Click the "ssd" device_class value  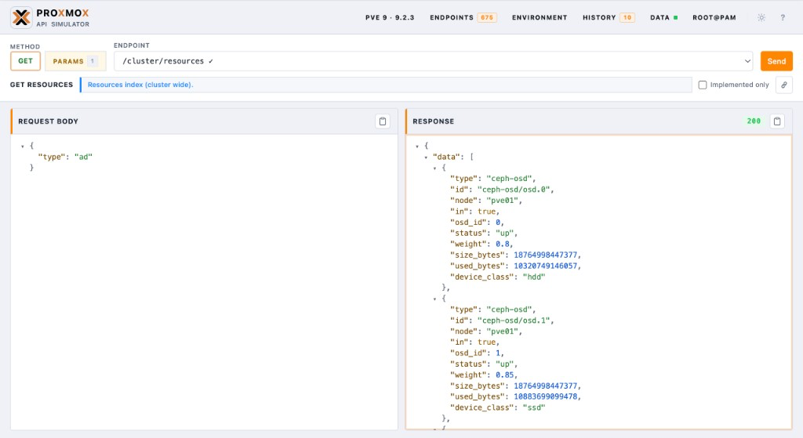tap(534, 407)
